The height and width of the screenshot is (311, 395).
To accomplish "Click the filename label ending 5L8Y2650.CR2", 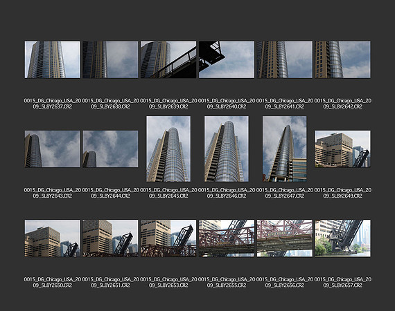I will (53, 283).
